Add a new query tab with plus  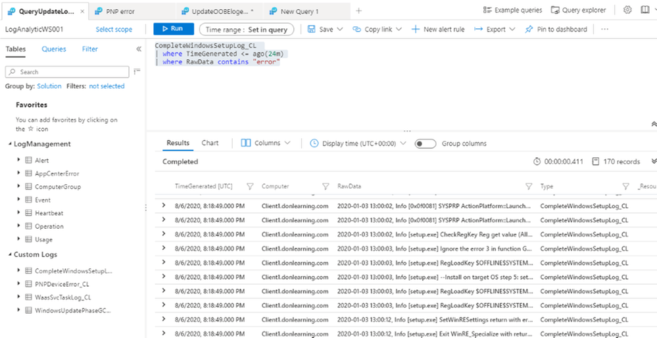[358, 11]
